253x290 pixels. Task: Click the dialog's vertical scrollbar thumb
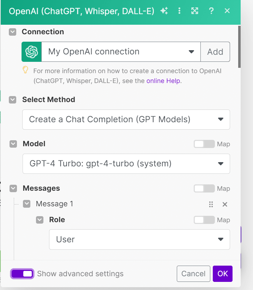[x=239, y=47]
